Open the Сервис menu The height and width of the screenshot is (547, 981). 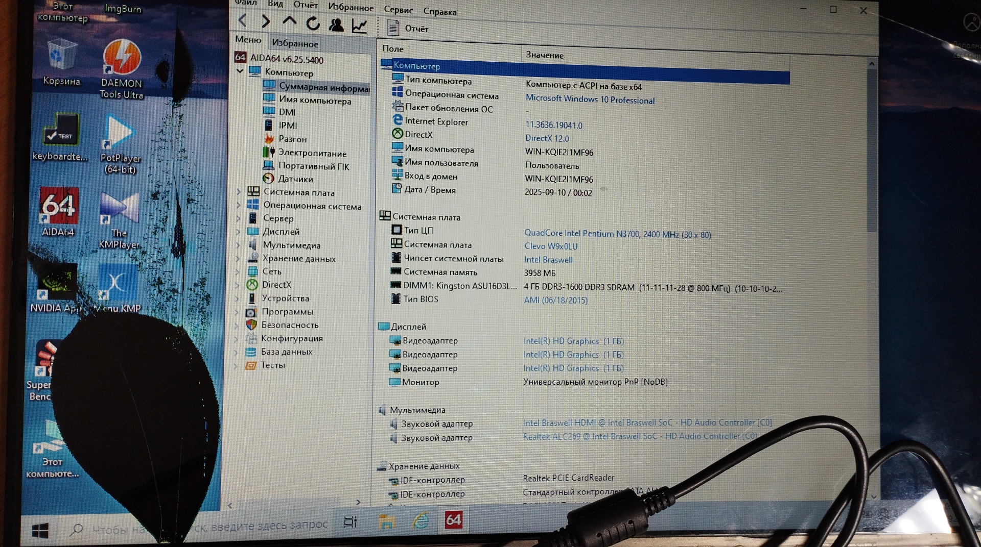coord(398,10)
